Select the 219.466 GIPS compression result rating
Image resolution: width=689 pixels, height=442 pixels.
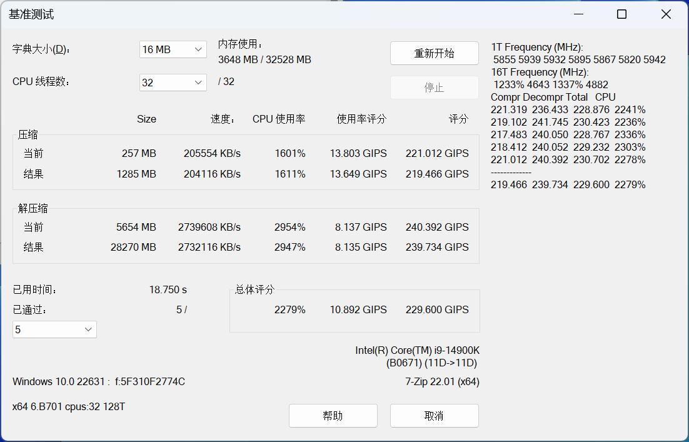[x=437, y=174]
